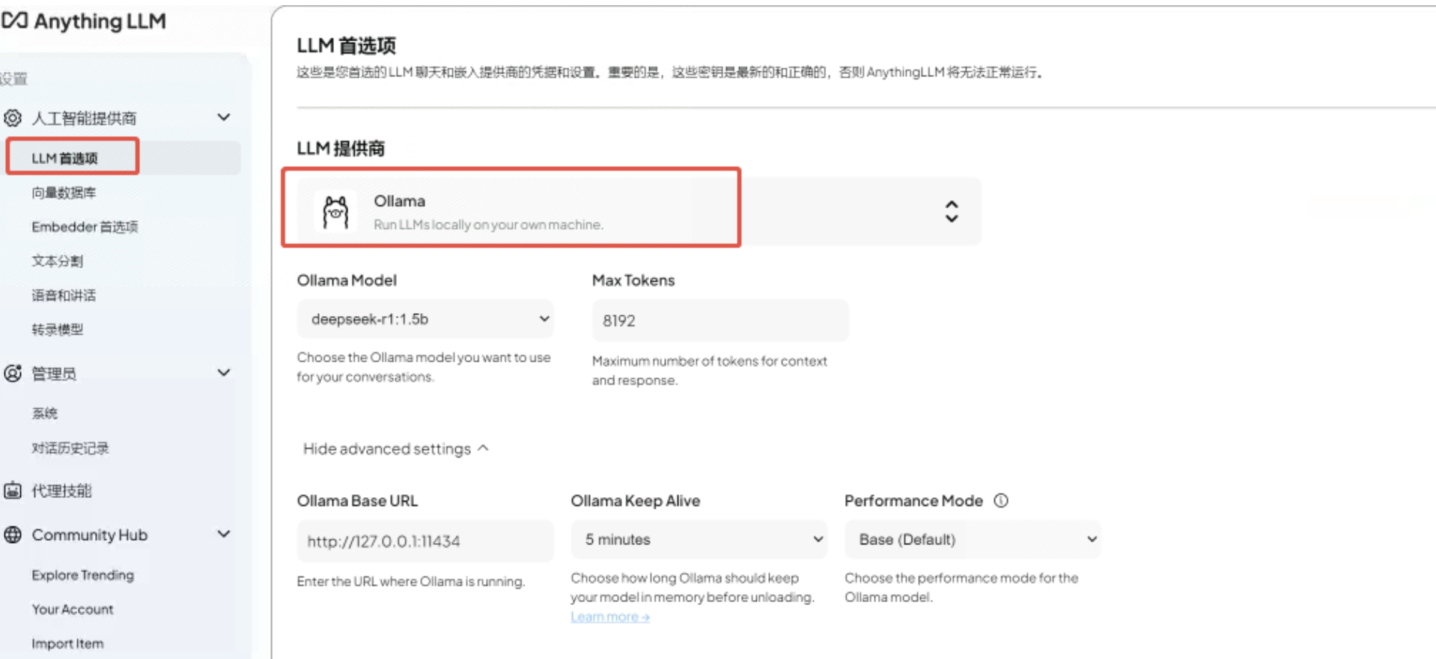
Task: Click the AI providers gear icon
Action: click(x=13, y=118)
